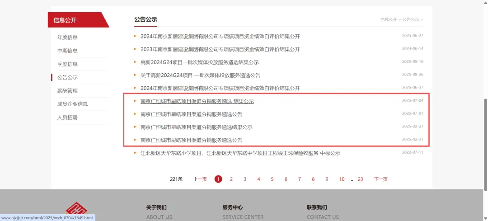Click the date 2024-06-14
The image size is (488, 221).
(x=413, y=48)
